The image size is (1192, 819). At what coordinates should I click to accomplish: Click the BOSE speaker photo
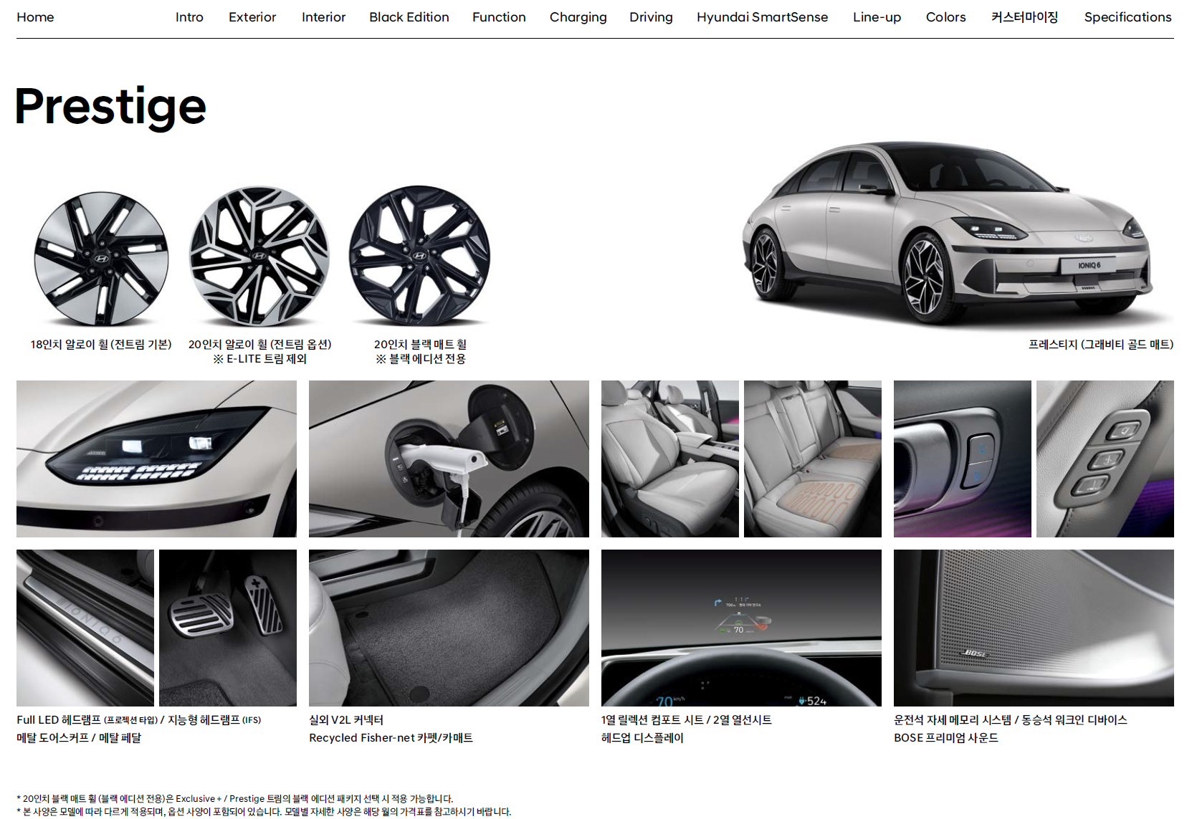(1034, 628)
